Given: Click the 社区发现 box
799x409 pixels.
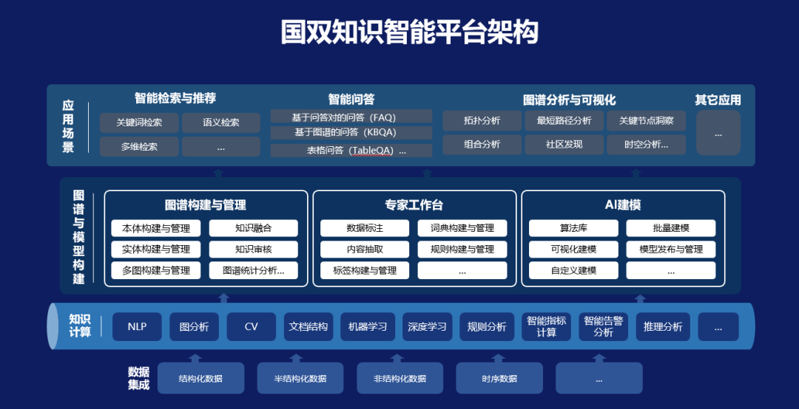Looking at the screenshot, I should pyautogui.click(x=564, y=145).
